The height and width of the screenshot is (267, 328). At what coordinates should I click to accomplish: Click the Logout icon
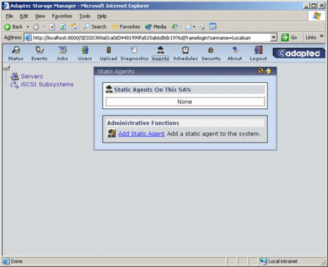(x=258, y=50)
